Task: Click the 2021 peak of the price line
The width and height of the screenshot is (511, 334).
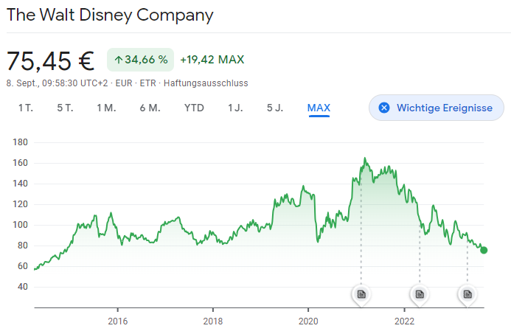Action: (x=365, y=159)
